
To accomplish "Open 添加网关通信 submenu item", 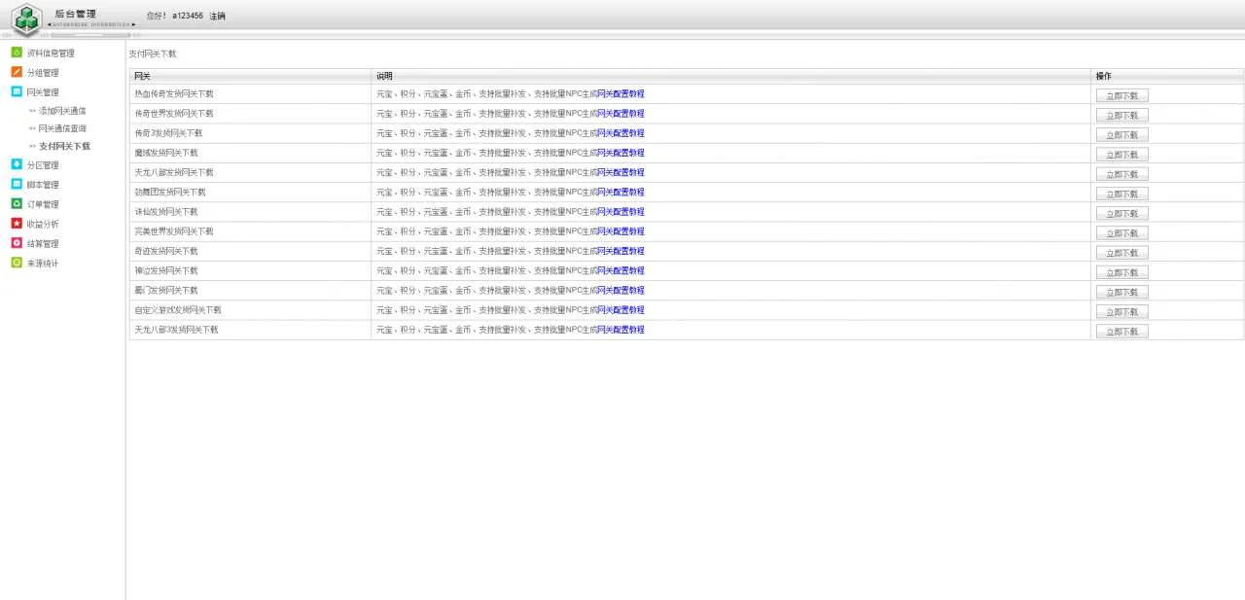I will pyautogui.click(x=62, y=111).
